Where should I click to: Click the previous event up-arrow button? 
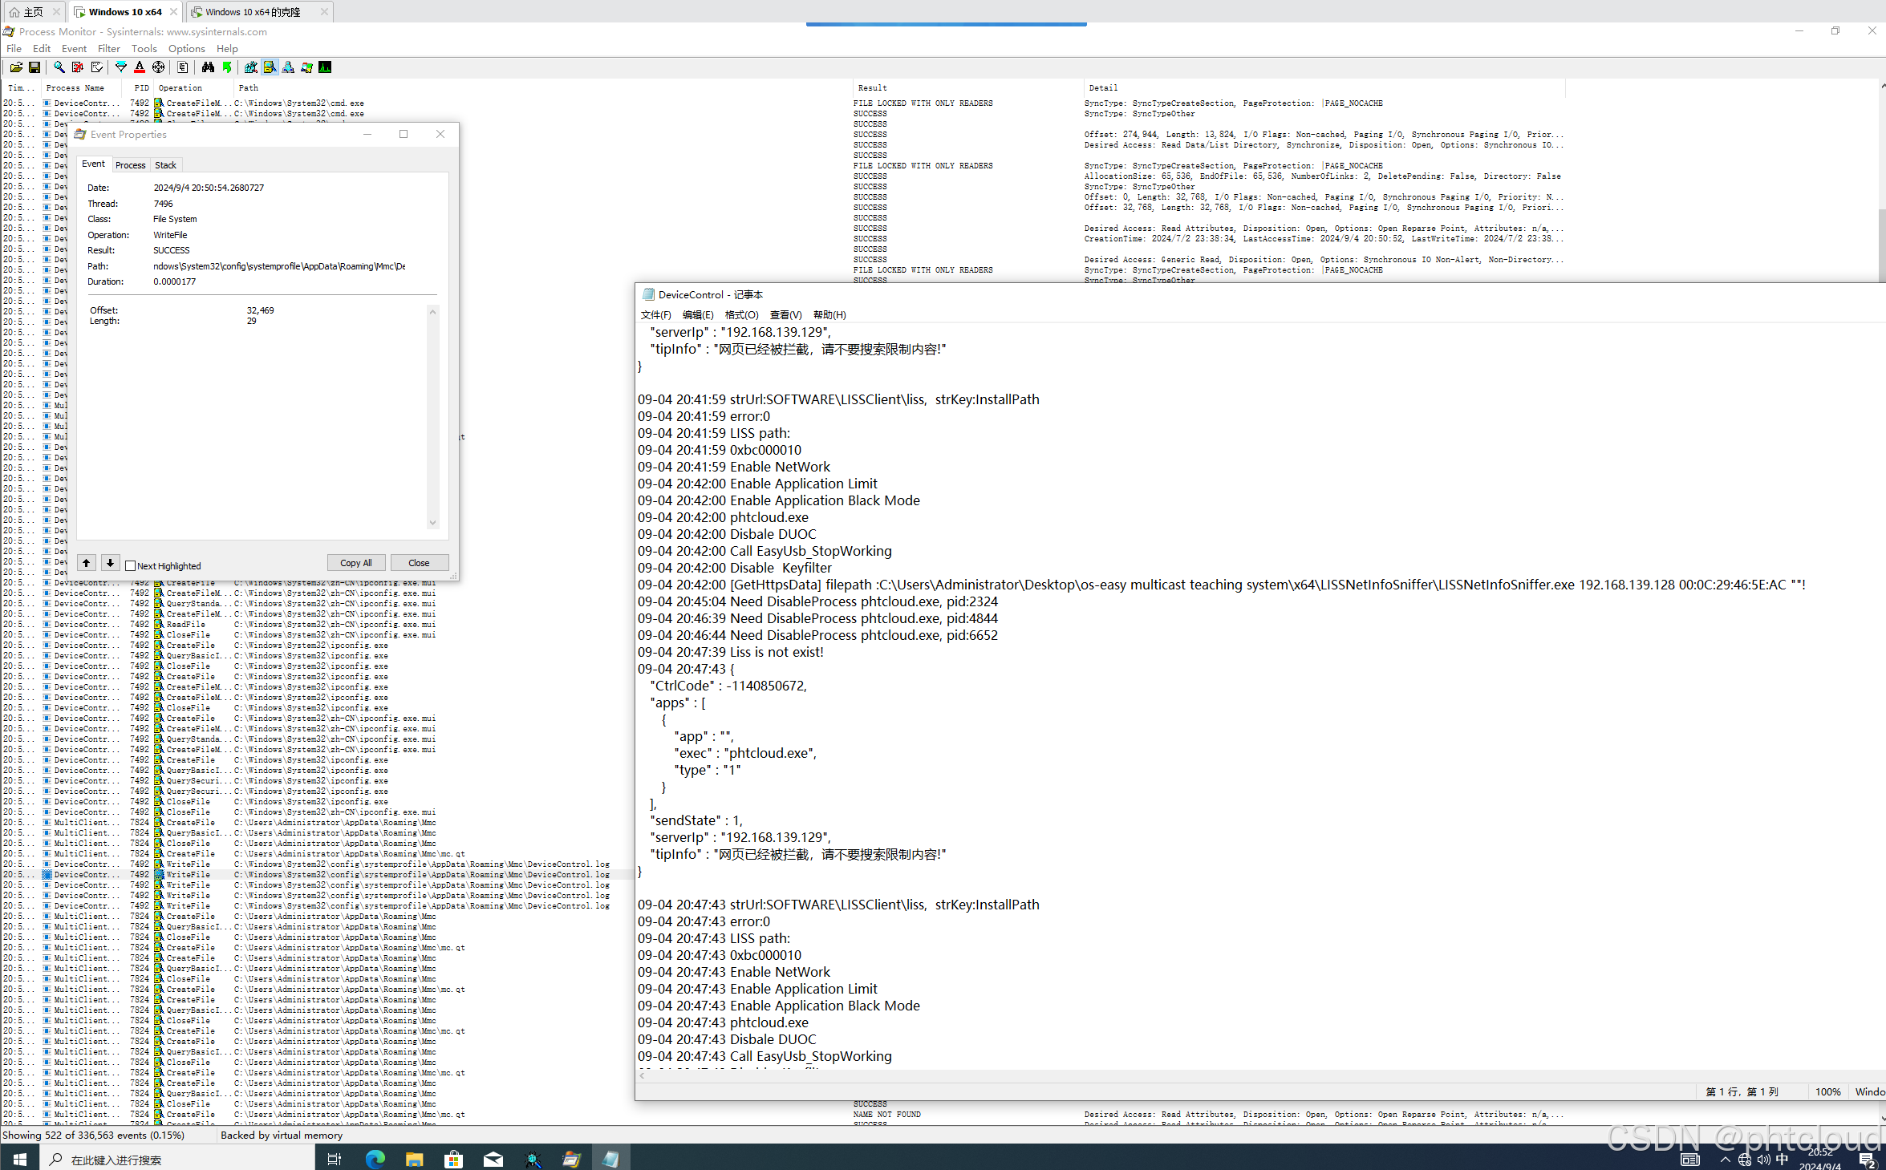point(87,563)
